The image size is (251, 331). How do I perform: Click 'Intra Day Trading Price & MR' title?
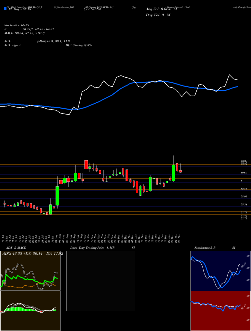[92, 248]
